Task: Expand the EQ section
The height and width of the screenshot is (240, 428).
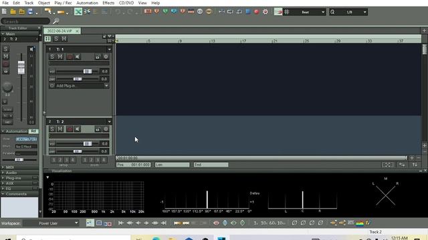Action: click(3, 189)
